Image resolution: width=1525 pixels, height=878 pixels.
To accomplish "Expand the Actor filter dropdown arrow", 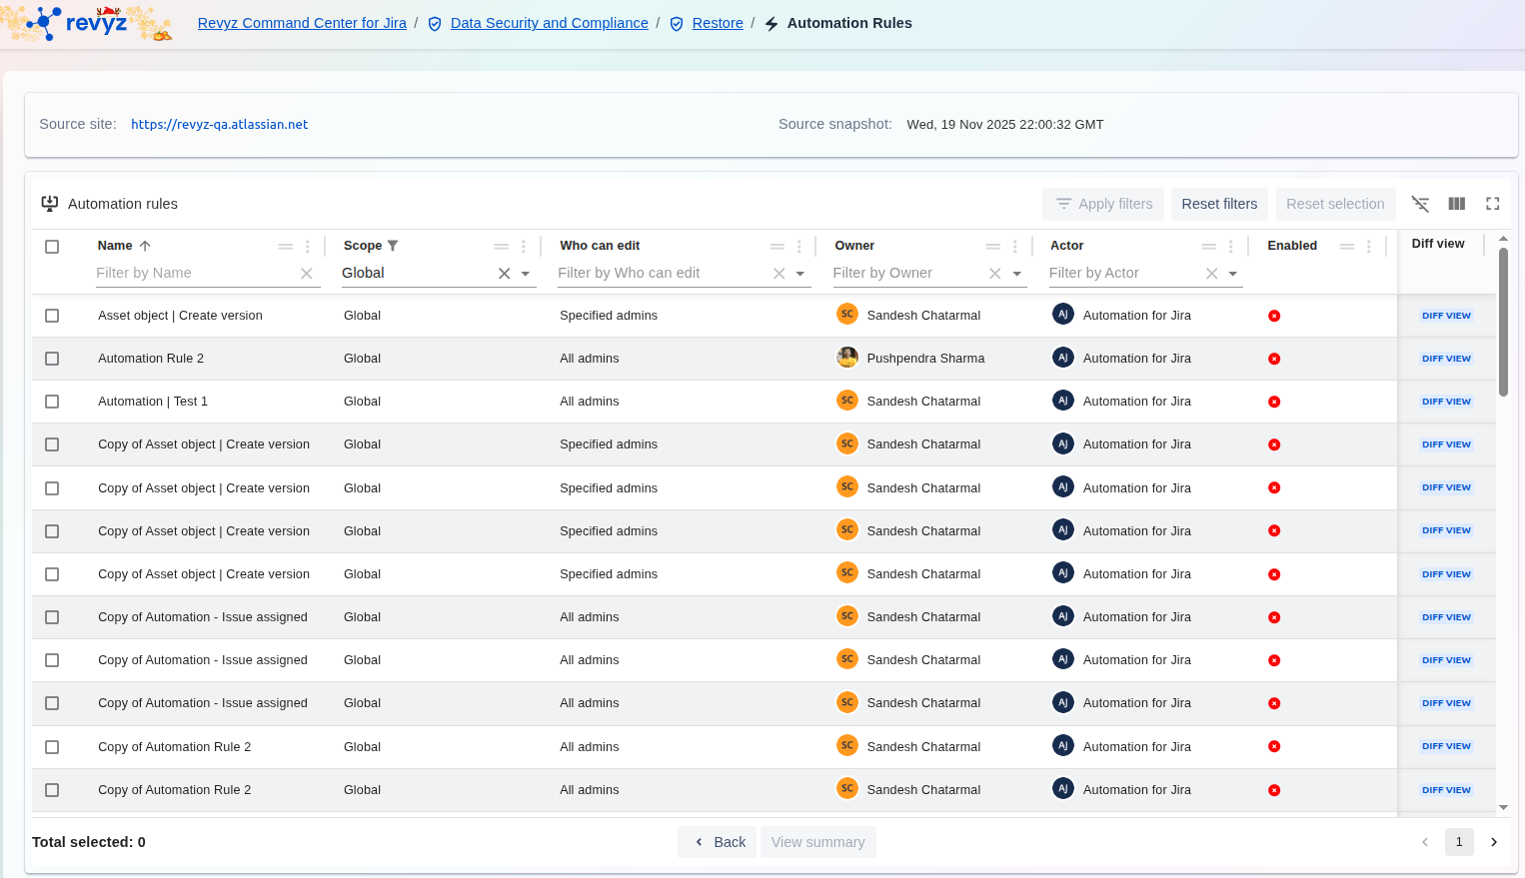I will tap(1233, 274).
